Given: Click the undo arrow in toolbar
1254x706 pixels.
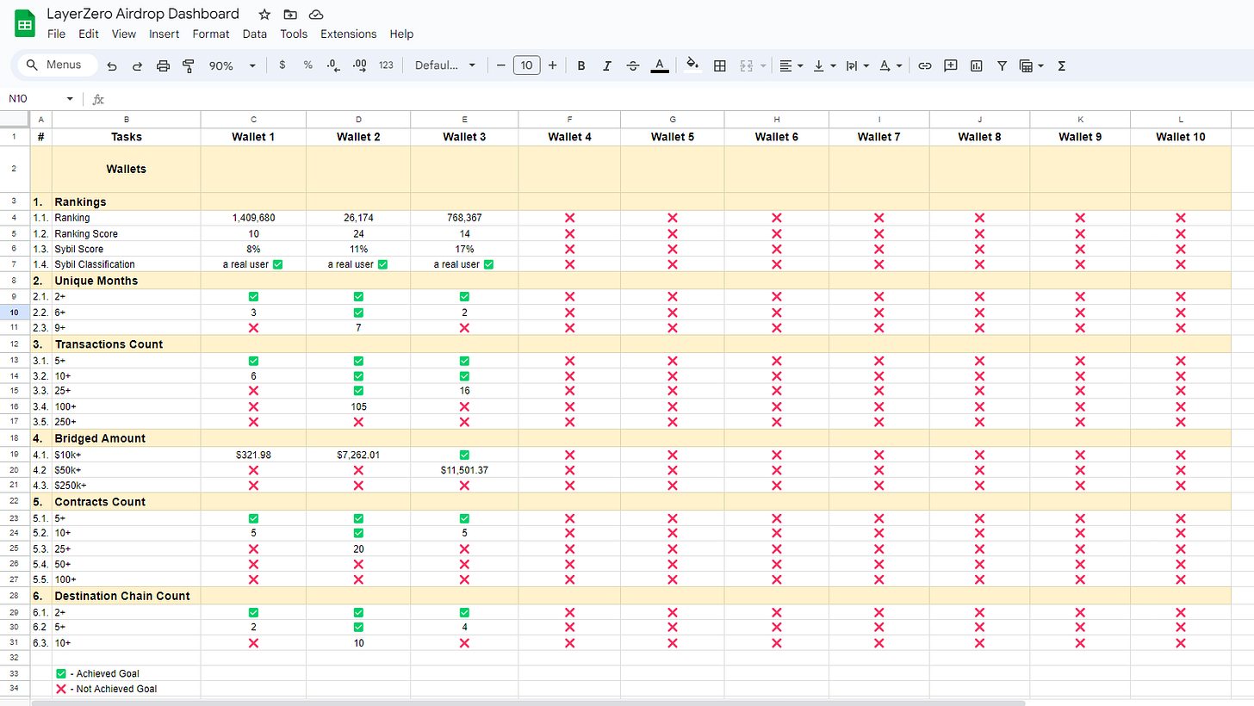Looking at the screenshot, I should tap(112, 65).
